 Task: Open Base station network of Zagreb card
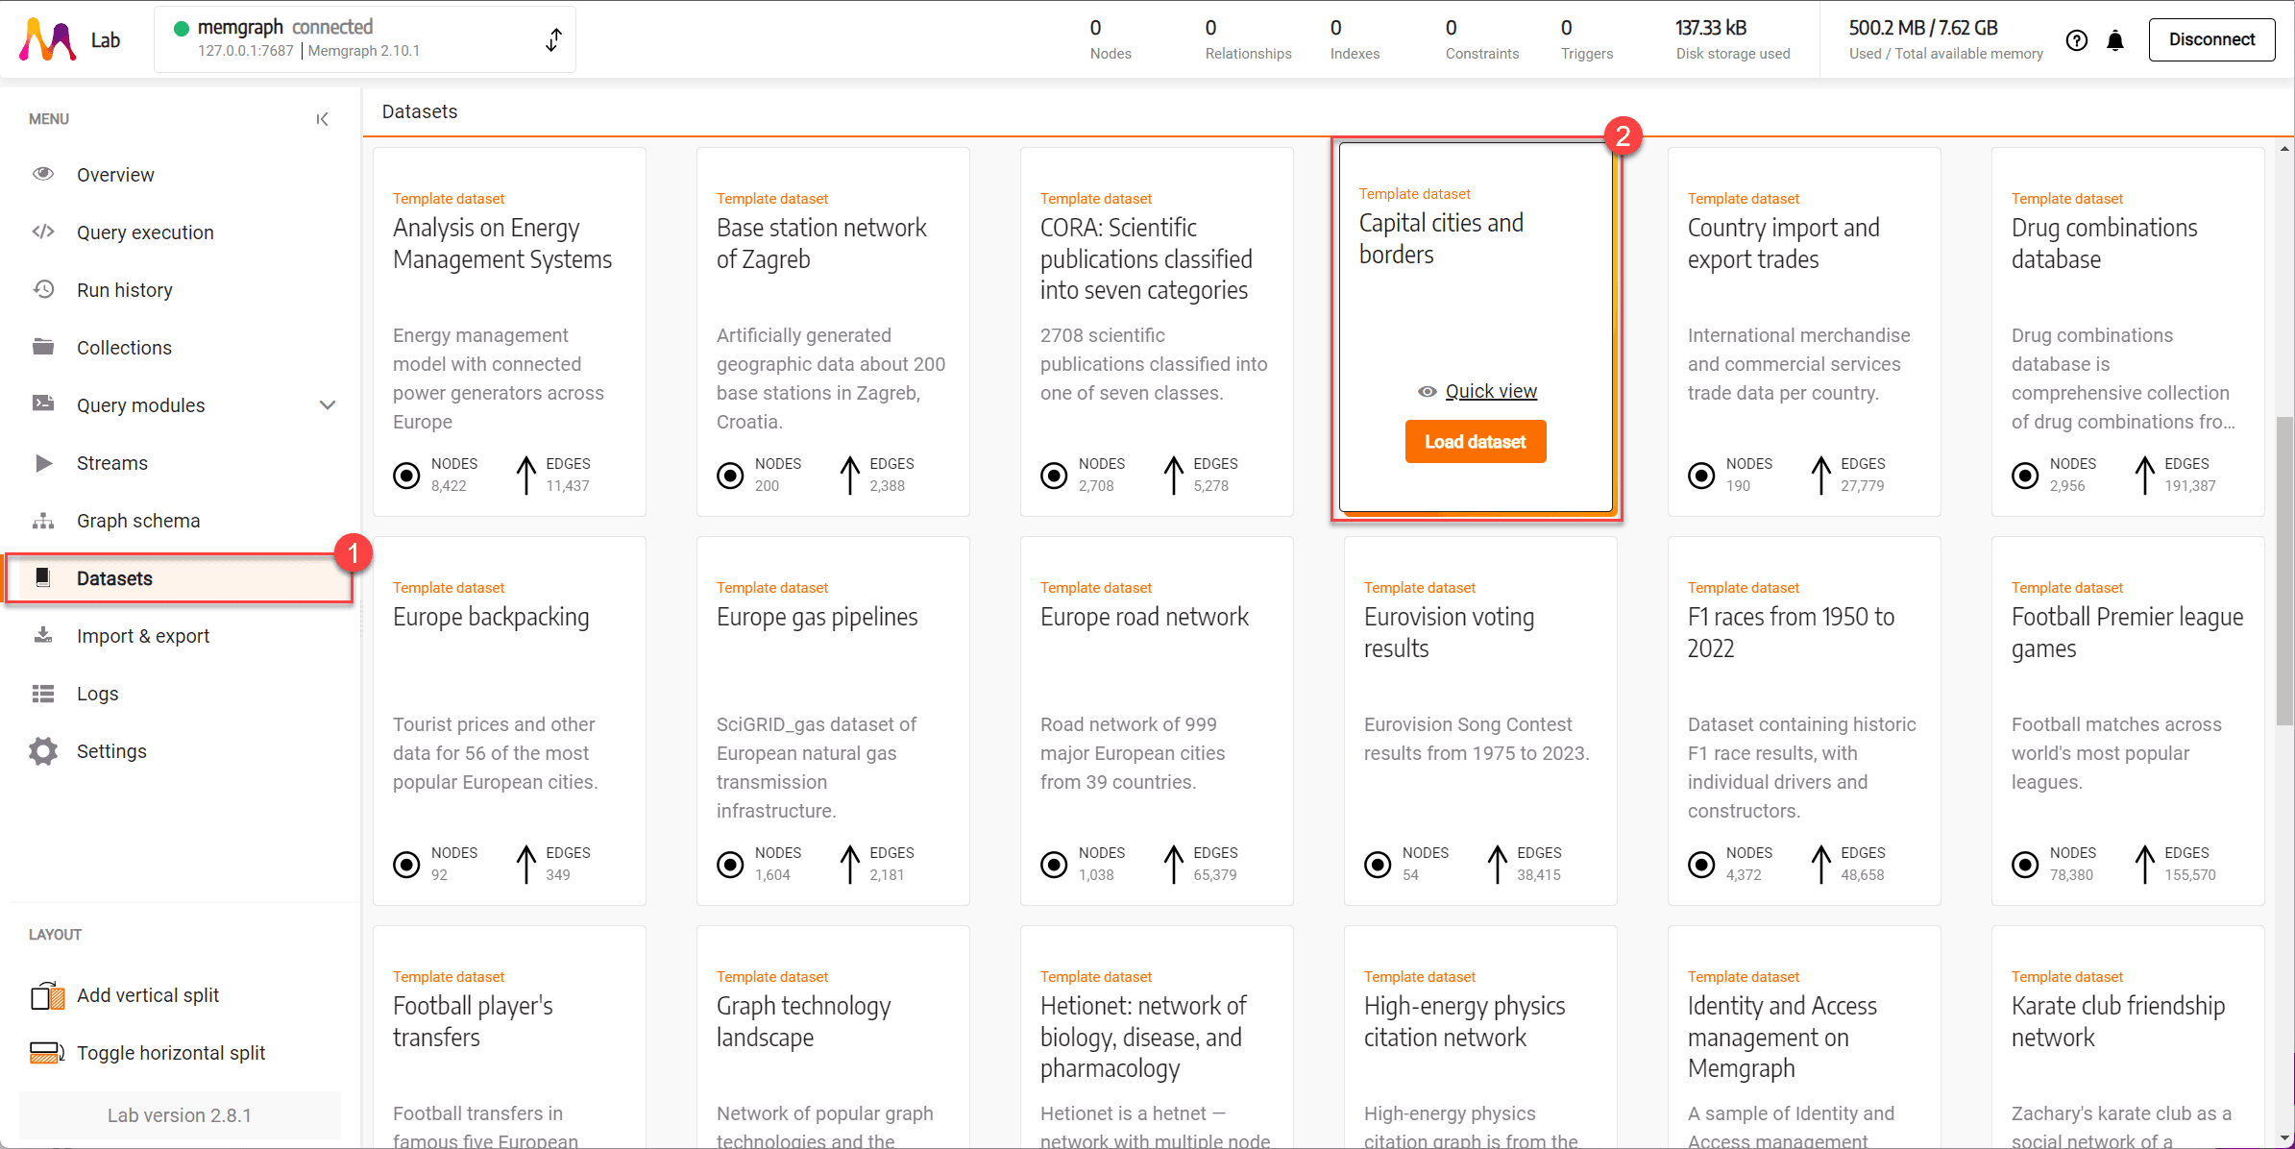833,331
